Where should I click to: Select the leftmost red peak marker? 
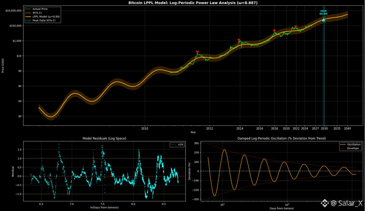197,52
